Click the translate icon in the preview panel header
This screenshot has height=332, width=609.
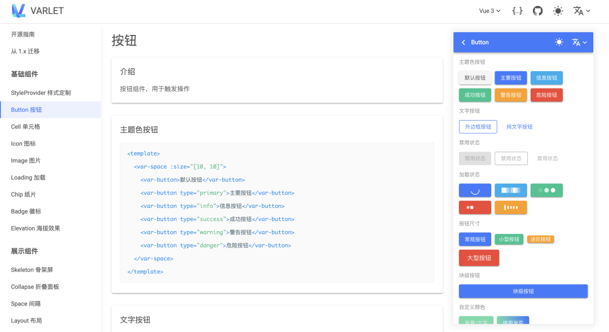coord(577,42)
